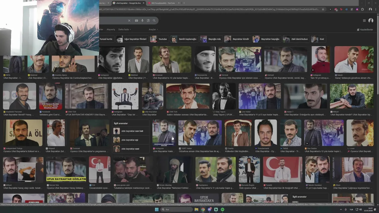Open Google Lens image search
Screen dimensions: 379x213
[x=148, y=20]
